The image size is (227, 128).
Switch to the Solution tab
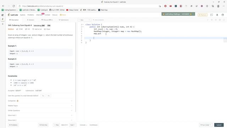[31, 20]
